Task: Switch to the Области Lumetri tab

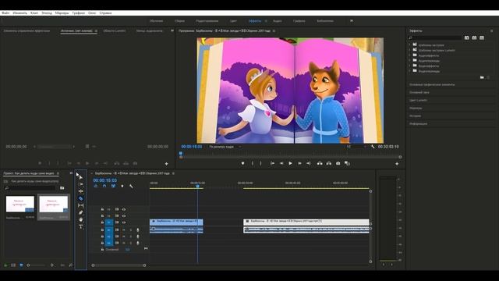Action: (x=115, y=31)
